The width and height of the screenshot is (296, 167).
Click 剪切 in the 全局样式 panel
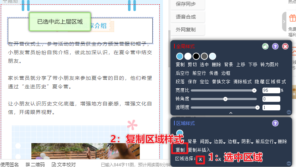click(192, 65)
